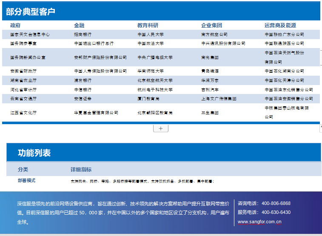322x236 pixels.
Task: Click the 国家天文台信息中心 cell
Action: 30,34
